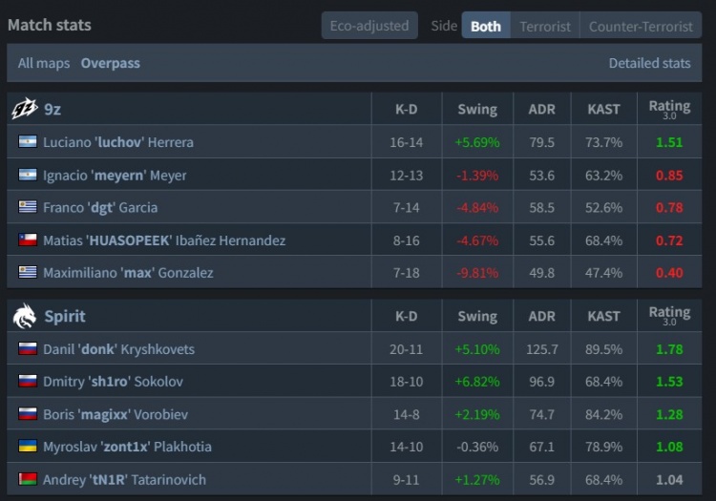Switch side filter to Counter-Terrorist
This screenshot has height=501, width=716.
[x=639, y=26]
